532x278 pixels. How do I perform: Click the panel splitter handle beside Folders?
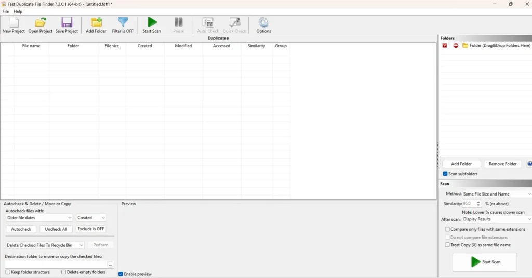coord(437,155)
